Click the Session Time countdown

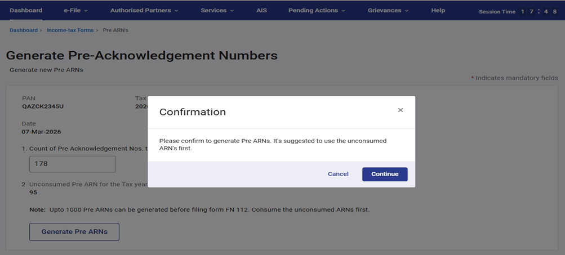point(518,11)
